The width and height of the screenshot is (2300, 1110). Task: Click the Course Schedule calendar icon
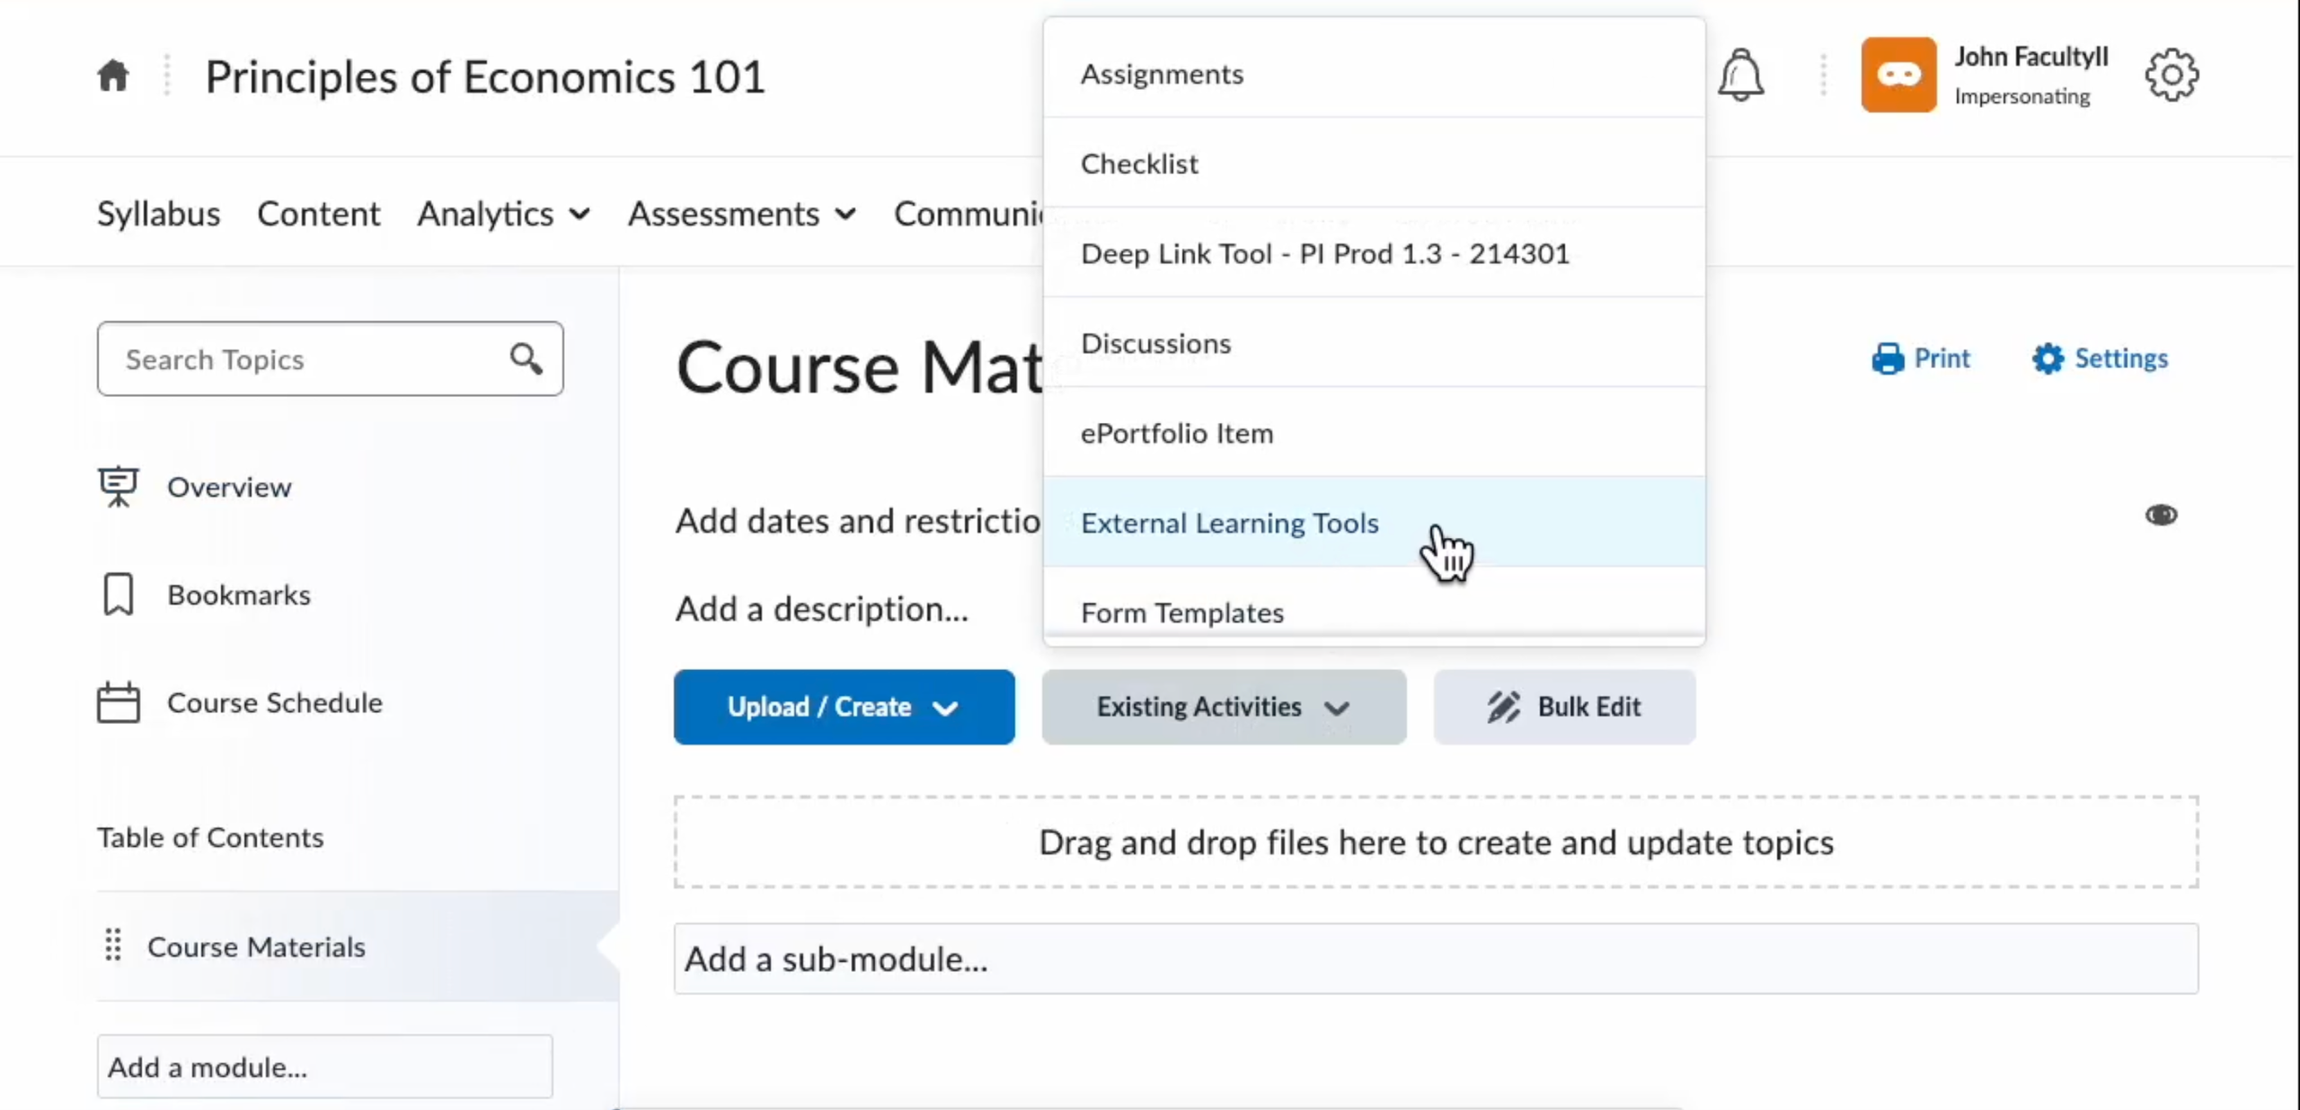coord(118,702)
